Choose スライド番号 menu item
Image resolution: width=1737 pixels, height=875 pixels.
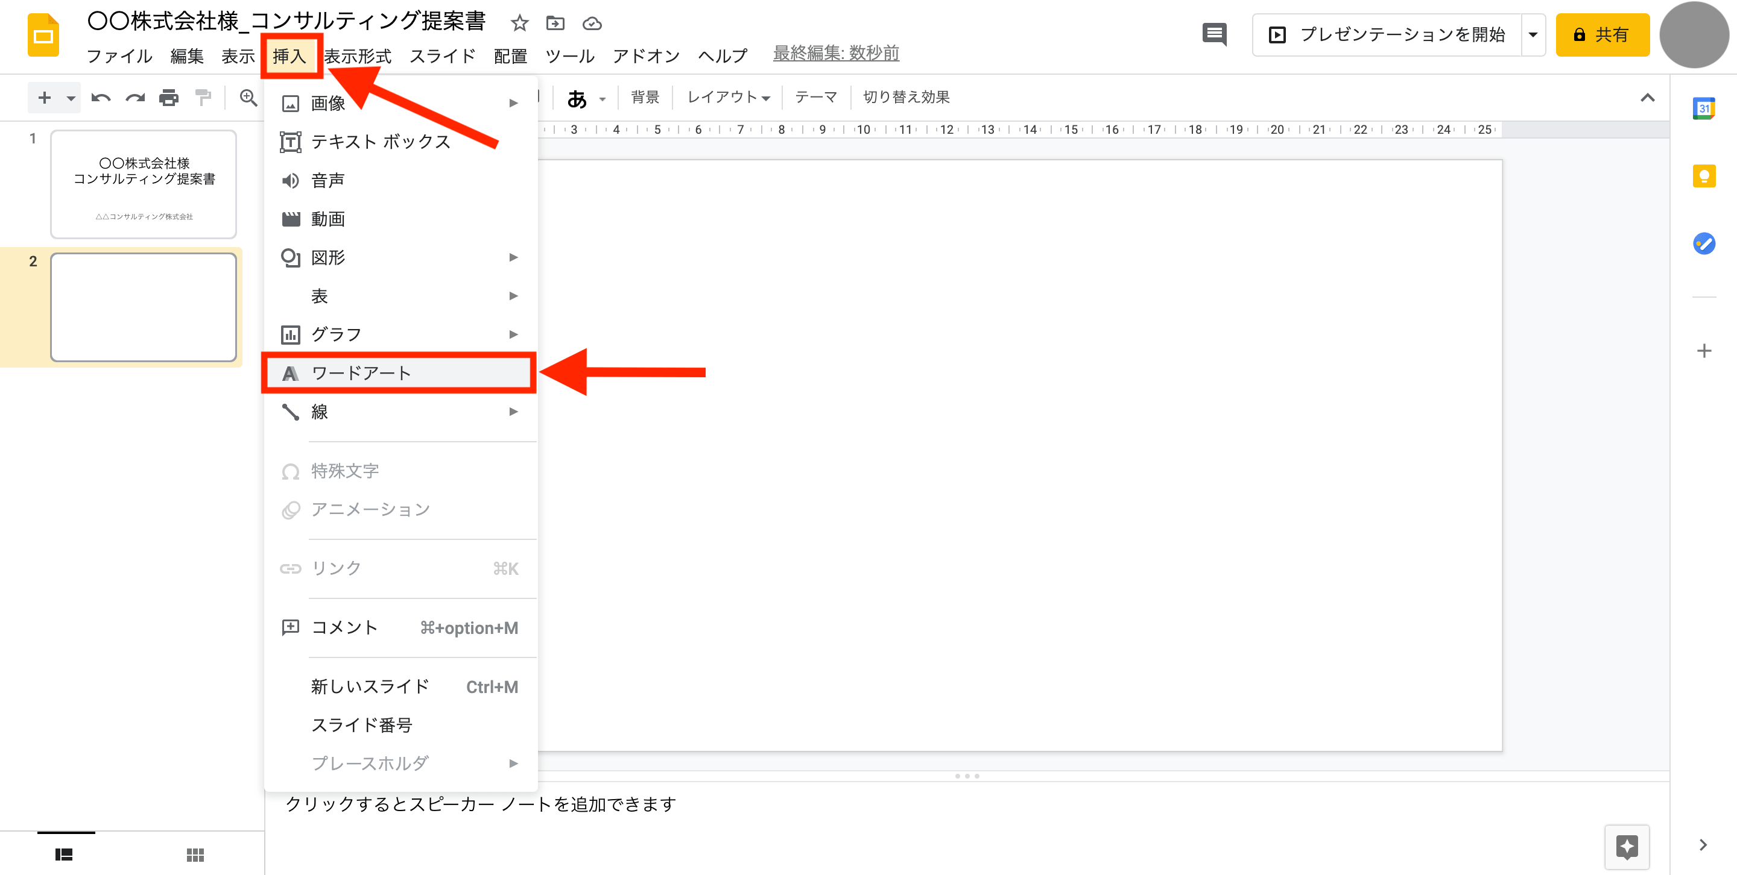pyautogui.click(x=400, y=725)
